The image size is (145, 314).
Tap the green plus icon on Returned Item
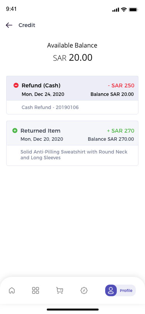click(x=15, y=131)
